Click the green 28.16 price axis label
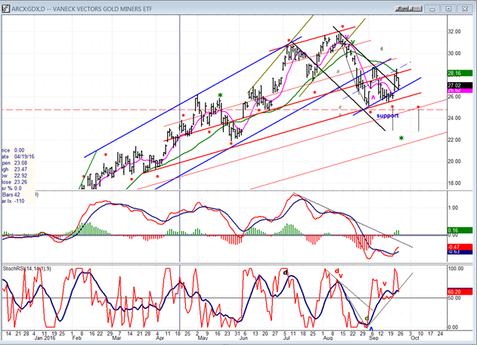The height and width of the screenshot is (345, 477). 460,73
